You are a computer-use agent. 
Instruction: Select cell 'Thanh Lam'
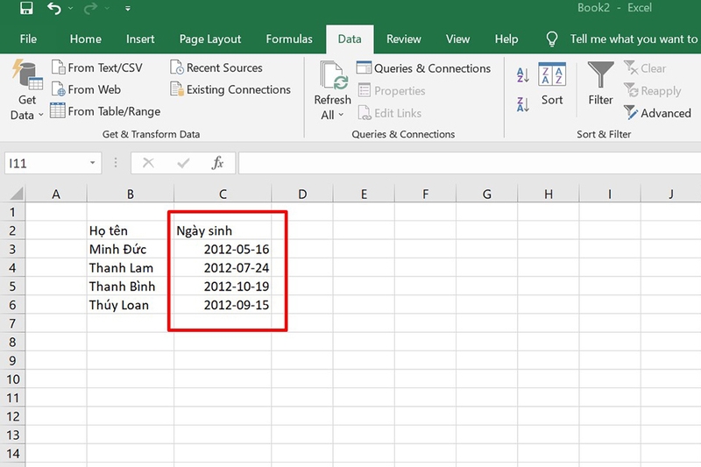pyautogui.click(x=130, y=268)
